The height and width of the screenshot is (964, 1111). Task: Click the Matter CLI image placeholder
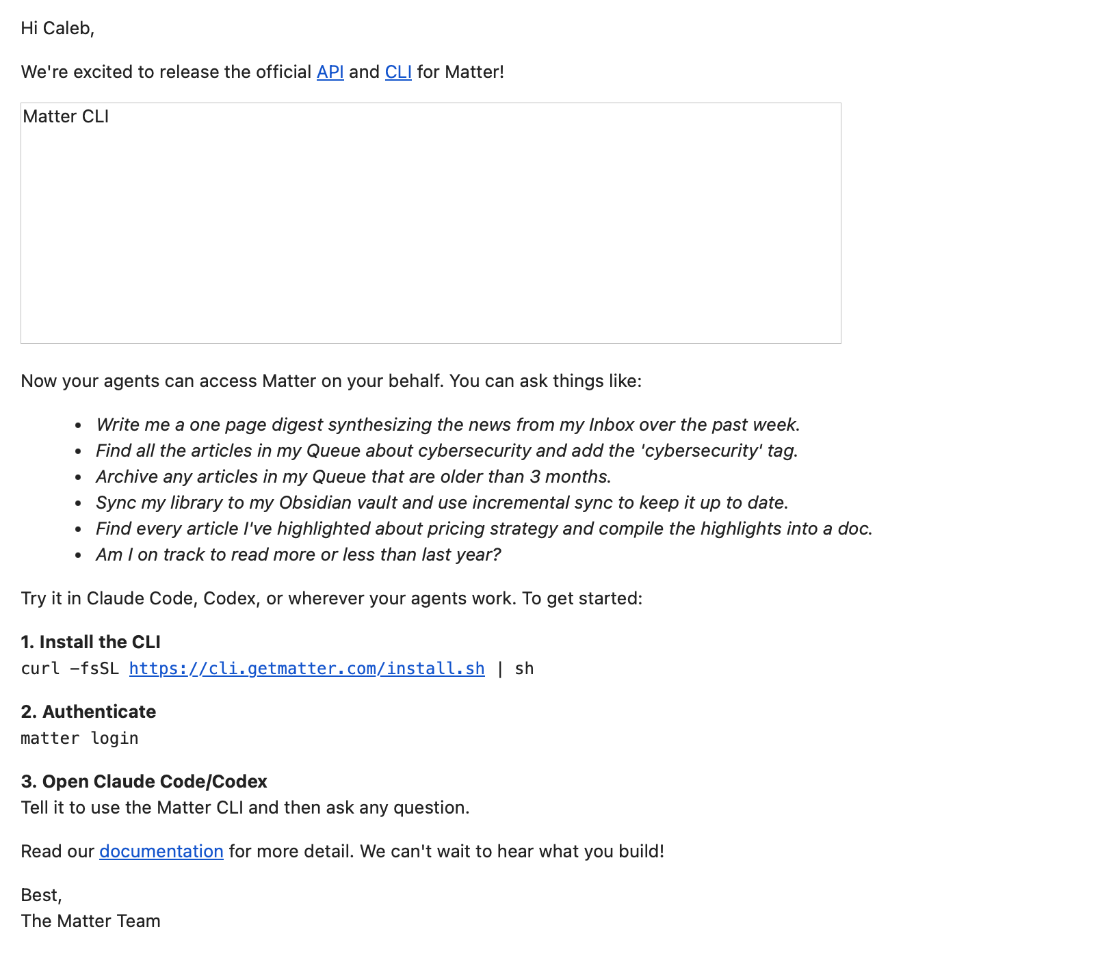tap(430, 223)
